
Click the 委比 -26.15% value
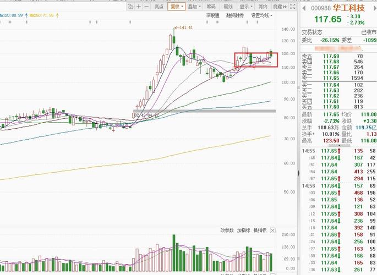tap(330, 40)
